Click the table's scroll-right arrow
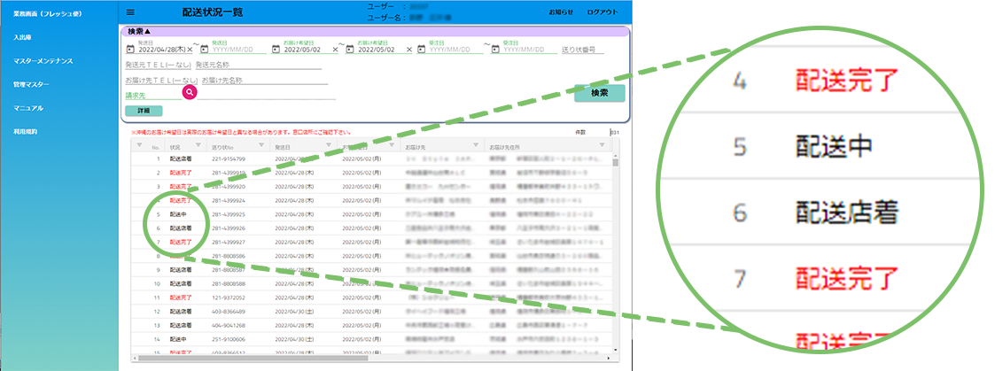 coord(610,359)
